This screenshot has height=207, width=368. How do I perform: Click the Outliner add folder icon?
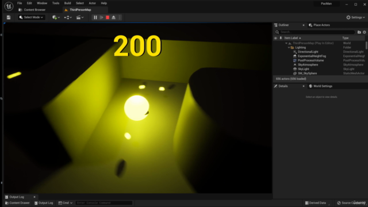pos(359,32)
